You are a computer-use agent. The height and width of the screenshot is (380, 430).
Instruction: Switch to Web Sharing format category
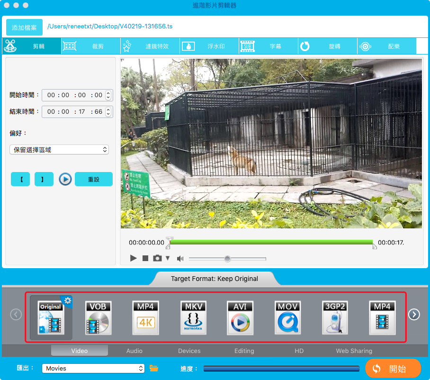(x=354, y=351)
